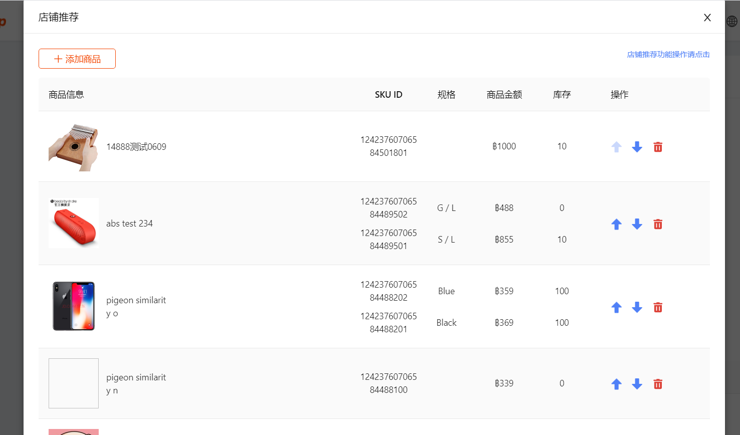
Task: Move the ฿339 pigeon product down
Action: click(x=637, y=384)
